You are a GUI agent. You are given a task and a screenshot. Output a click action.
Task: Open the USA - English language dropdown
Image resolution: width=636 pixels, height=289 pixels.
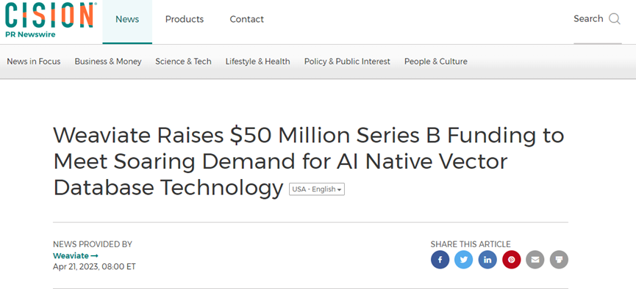[317, 189]
